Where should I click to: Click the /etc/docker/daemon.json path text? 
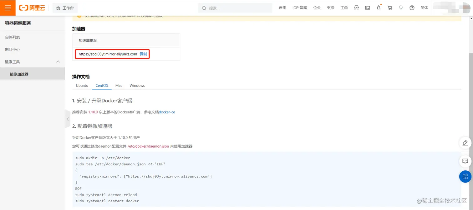coord(148,146)
